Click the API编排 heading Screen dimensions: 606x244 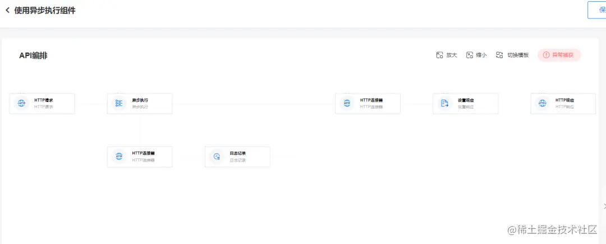pyautogui.click(x=33, y=55)
